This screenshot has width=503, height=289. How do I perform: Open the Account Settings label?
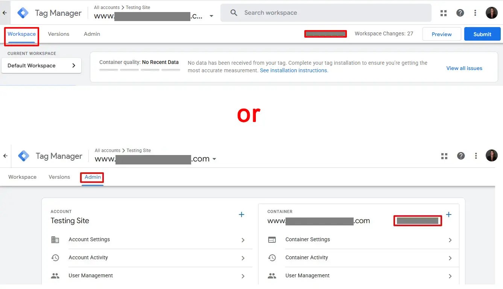(89, 239)
